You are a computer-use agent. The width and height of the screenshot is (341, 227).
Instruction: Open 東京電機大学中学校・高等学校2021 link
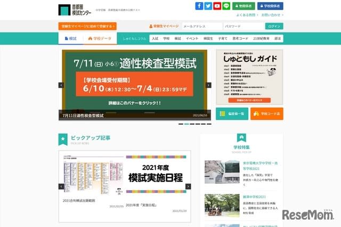[261, 166]
